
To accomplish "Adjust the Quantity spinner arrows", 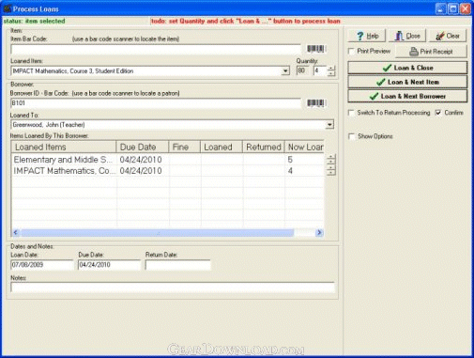I will pos(331,71).
